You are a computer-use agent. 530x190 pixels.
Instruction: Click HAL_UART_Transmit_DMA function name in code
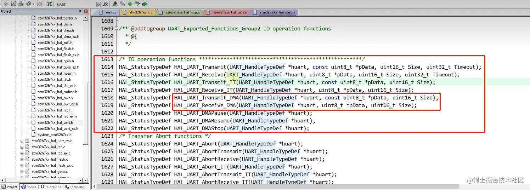pos(207,98)
